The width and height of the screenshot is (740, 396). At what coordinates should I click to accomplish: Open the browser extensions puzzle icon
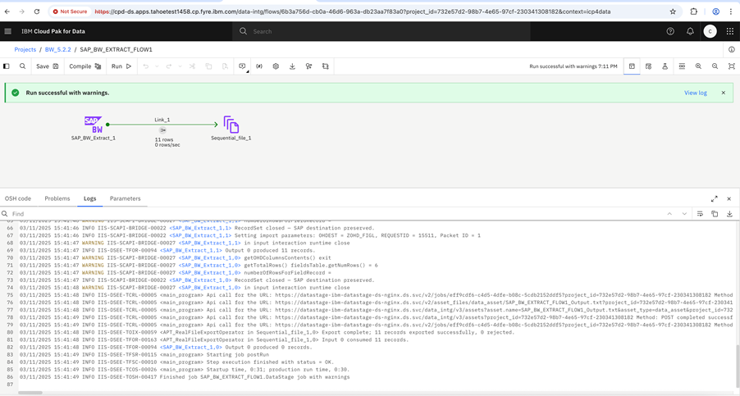click(x=694, y=11)
